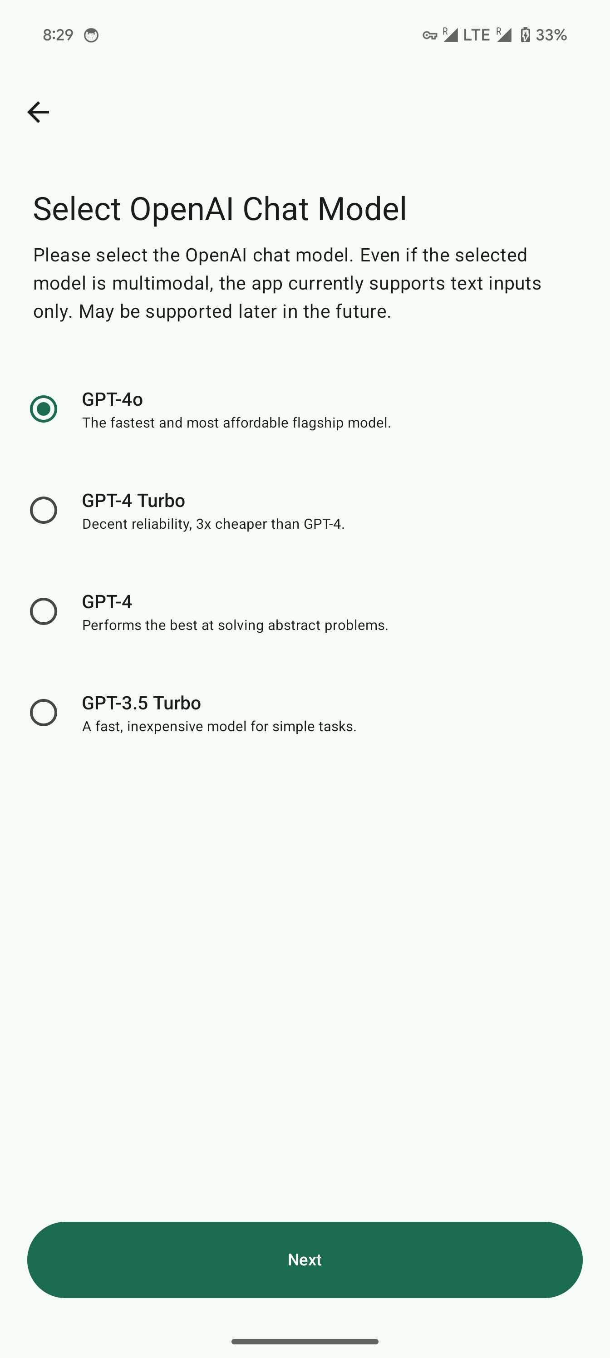The width and height of the screenshot is (610, 1358).
Task: Tap the 8:29 clock in status bar
Action: click(58, 35)
